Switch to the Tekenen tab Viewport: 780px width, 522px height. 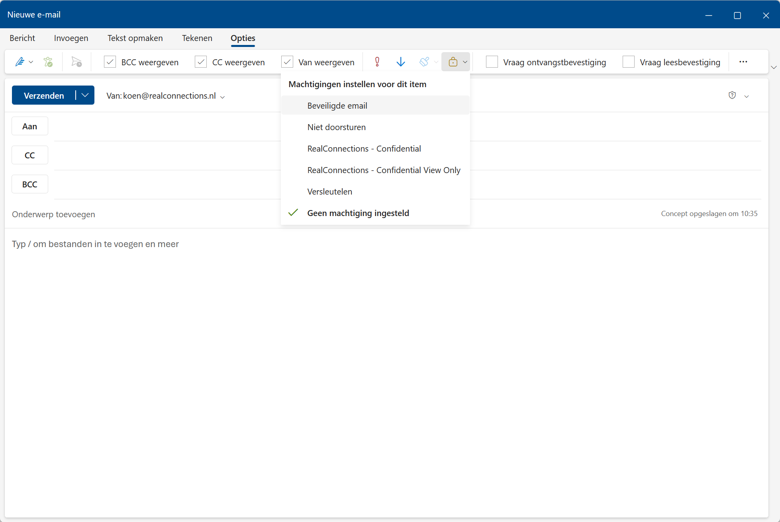point(197,38)
